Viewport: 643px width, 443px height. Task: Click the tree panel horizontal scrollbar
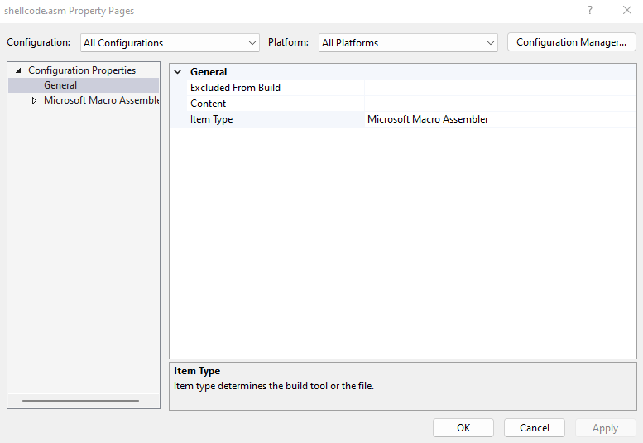[x=81, y=400]
